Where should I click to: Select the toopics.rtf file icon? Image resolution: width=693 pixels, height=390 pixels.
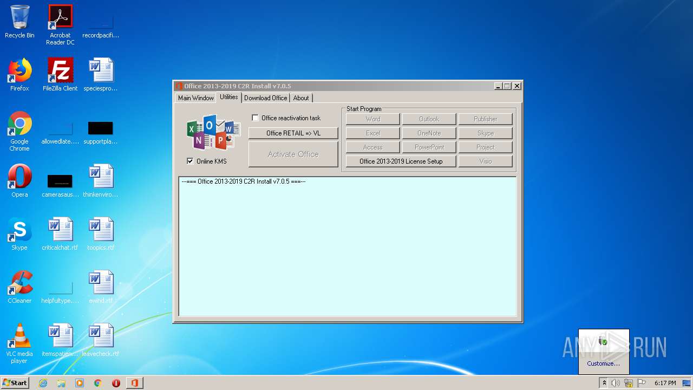pos(101,234)
